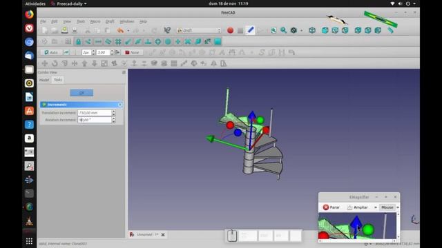Open the Mouse dropdown arrow in KMagnifier

point(398,207)
